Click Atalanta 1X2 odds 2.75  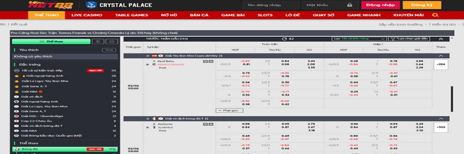(311, 124)
